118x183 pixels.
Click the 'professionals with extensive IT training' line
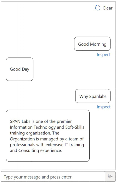tap(47, 145)
